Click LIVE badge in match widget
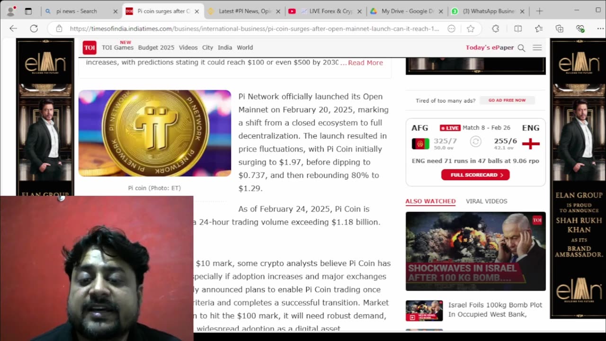The height and width of the screenshot is (341, 606). tap(450, 128)
